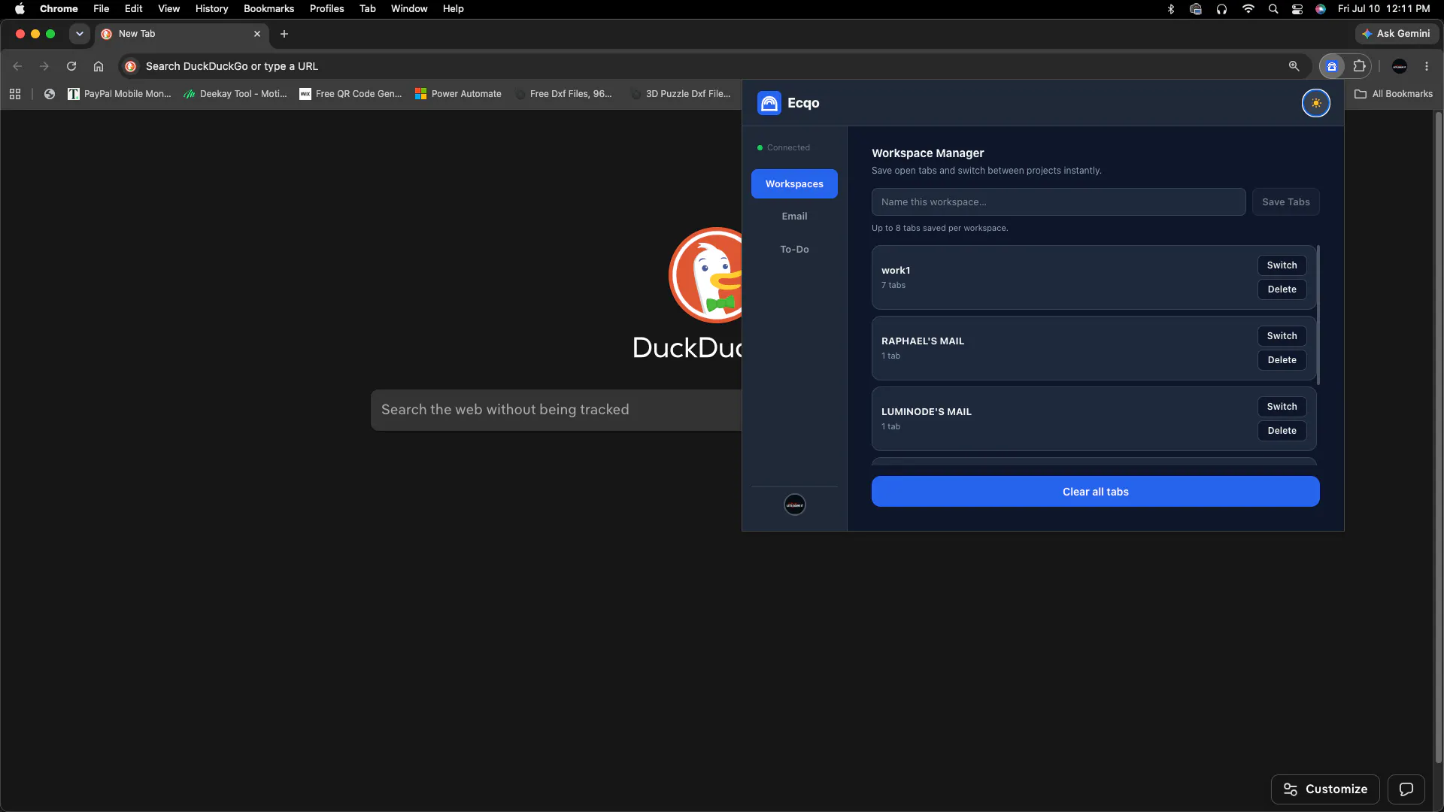1444x812 pixels.
Task: Open the All Bookmarks folder
Action: [x=1394, y=94]
